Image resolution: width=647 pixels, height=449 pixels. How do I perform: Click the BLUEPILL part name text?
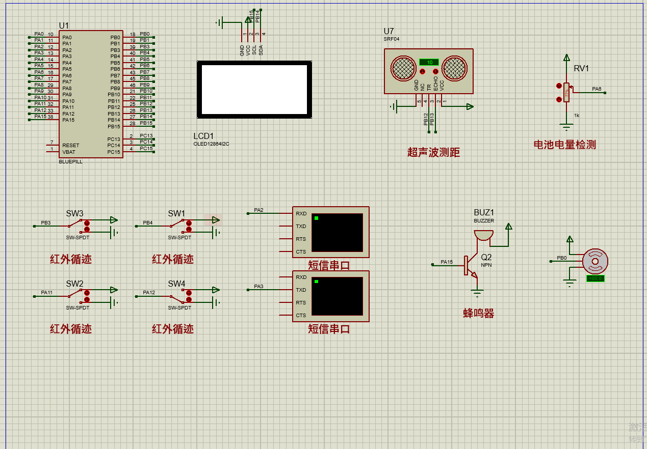click(71, 161)
